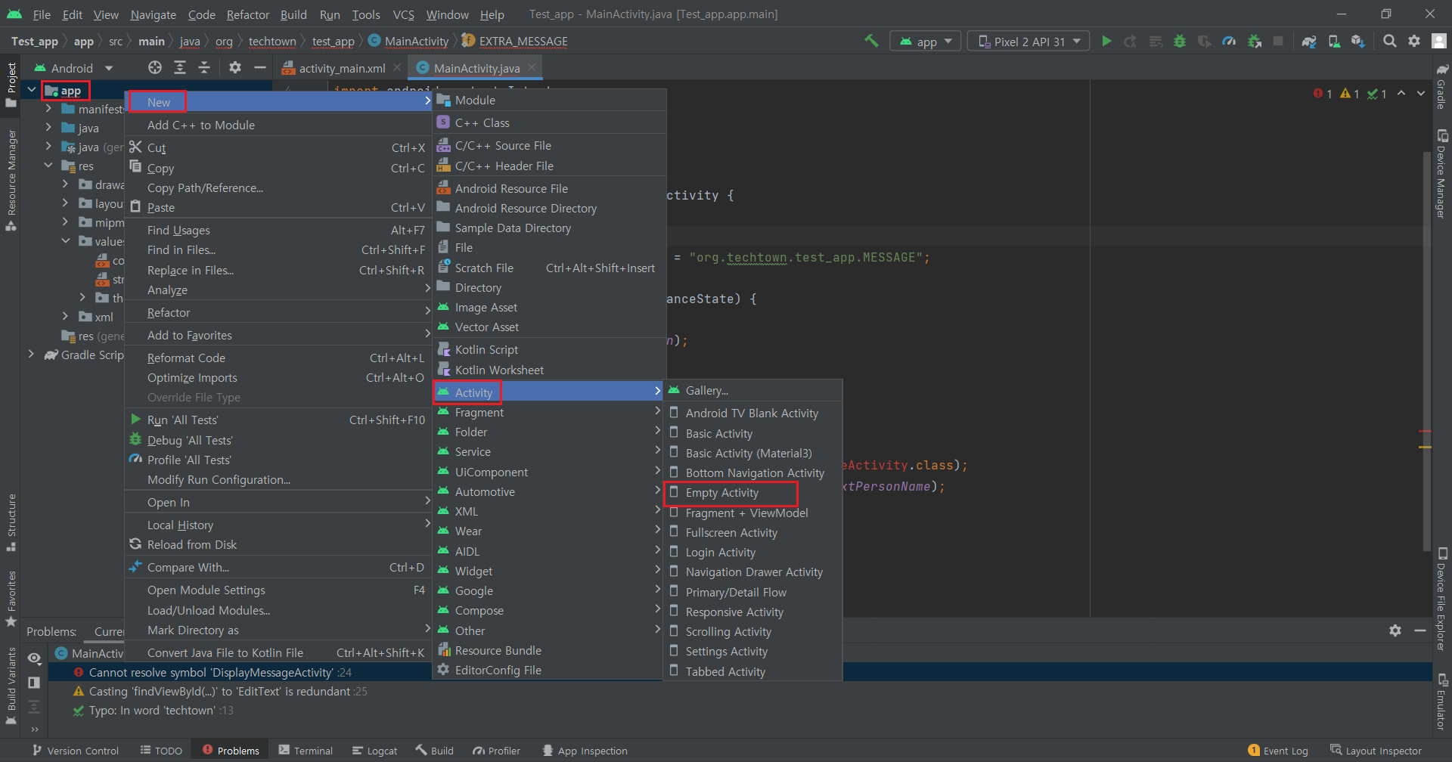
Task: Open the Device Manager toolbar icon
Action: pyautogui.click(x=1334, y=42)
